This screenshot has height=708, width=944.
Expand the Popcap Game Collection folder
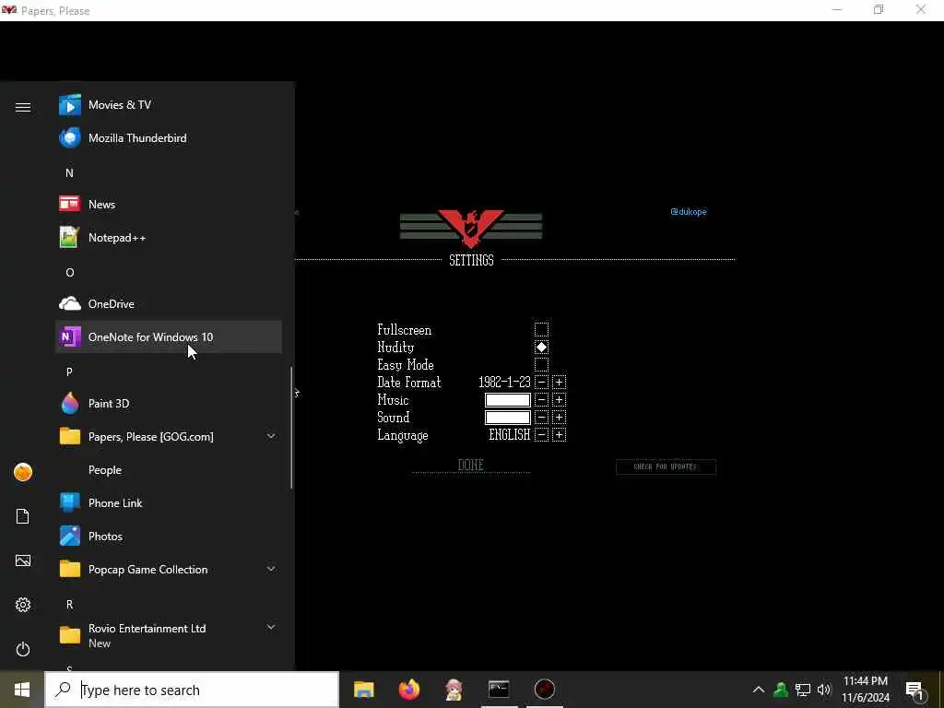169,569
